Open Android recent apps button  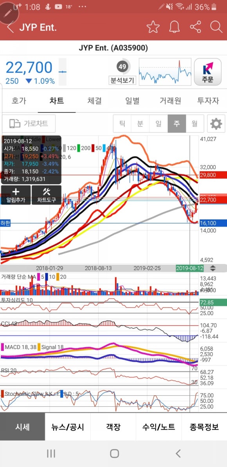tap(51, 454)
